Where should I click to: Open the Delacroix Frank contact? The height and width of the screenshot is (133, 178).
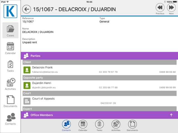100,70
